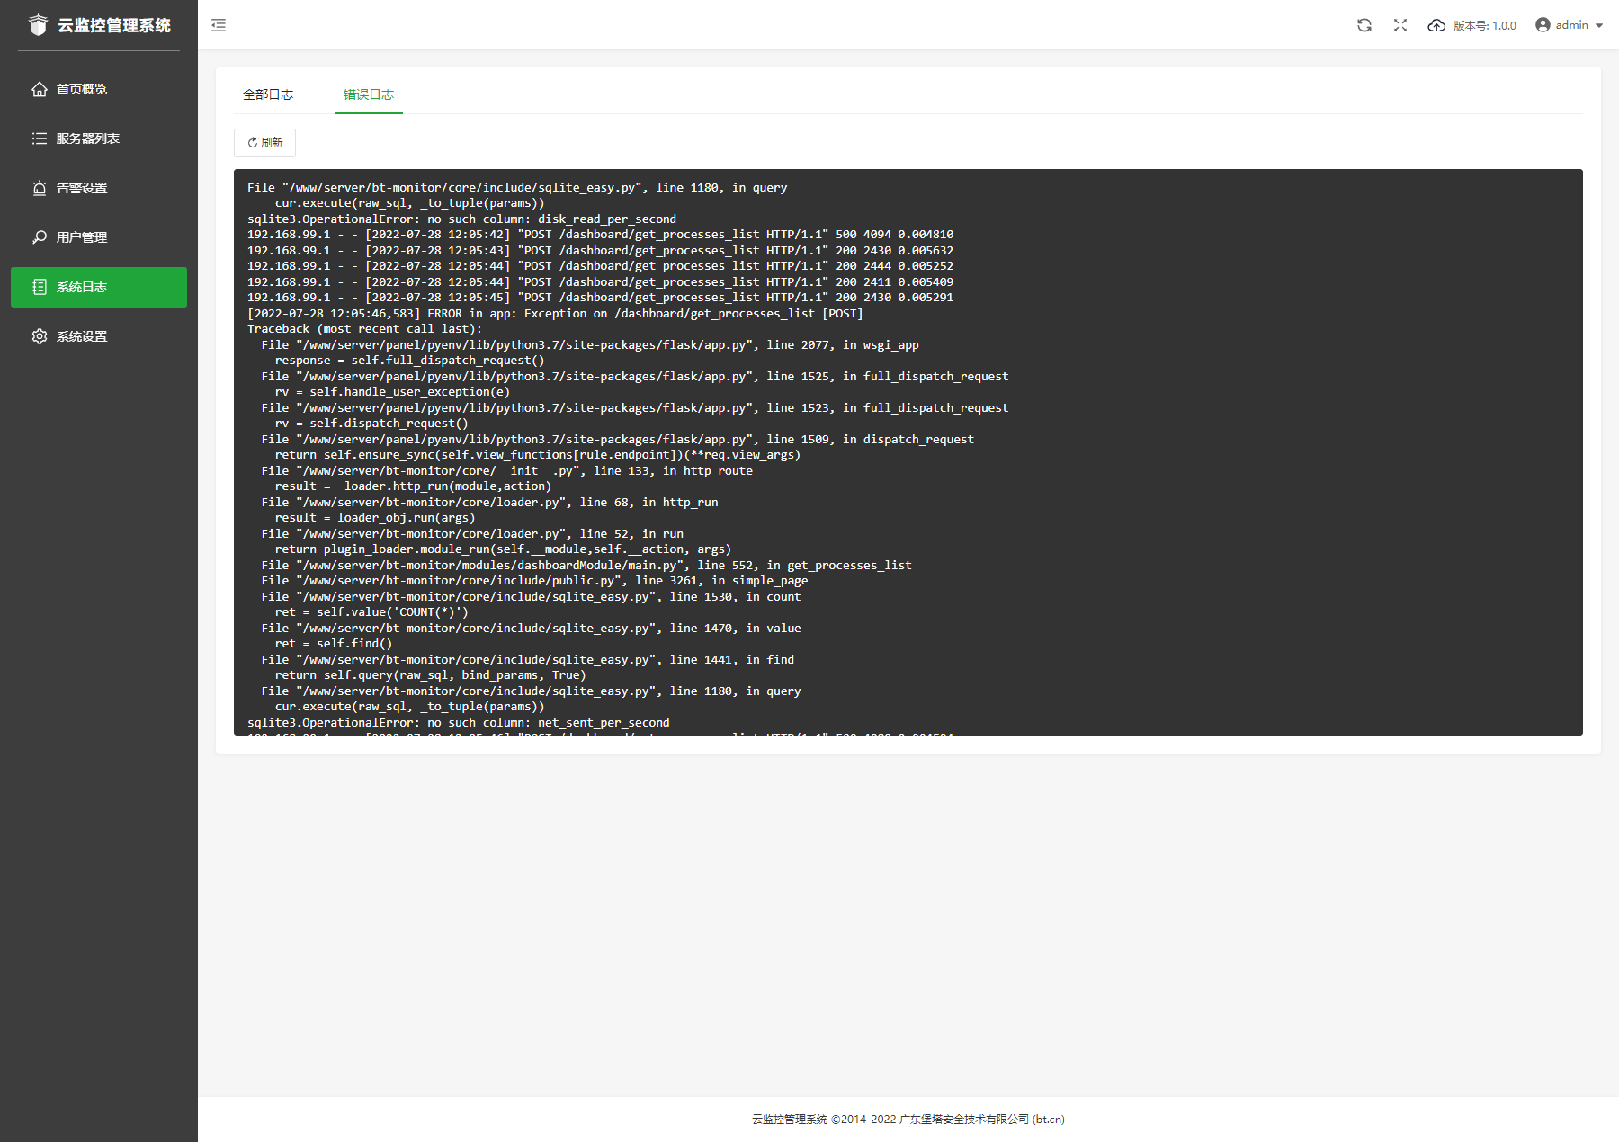Click the 12:05:43 POST request log line
The height and width of the screenshot is (1142, 1619).
click(x=600, y=251)
